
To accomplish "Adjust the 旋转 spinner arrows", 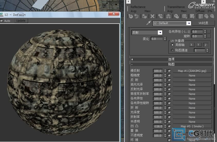I will (205, 36).
